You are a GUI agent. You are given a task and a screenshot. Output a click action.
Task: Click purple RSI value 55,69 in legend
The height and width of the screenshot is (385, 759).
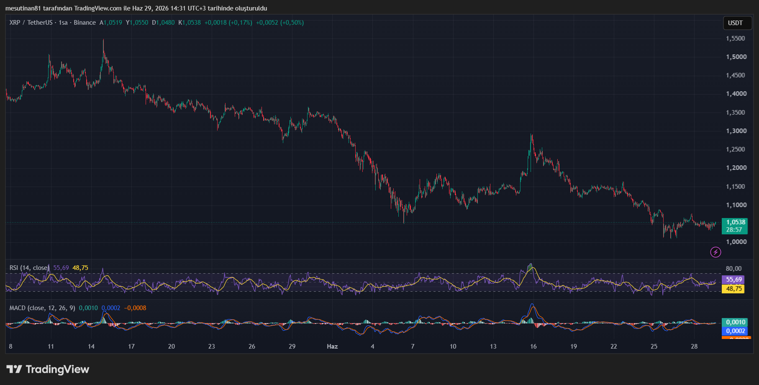(x=61, y=268)
